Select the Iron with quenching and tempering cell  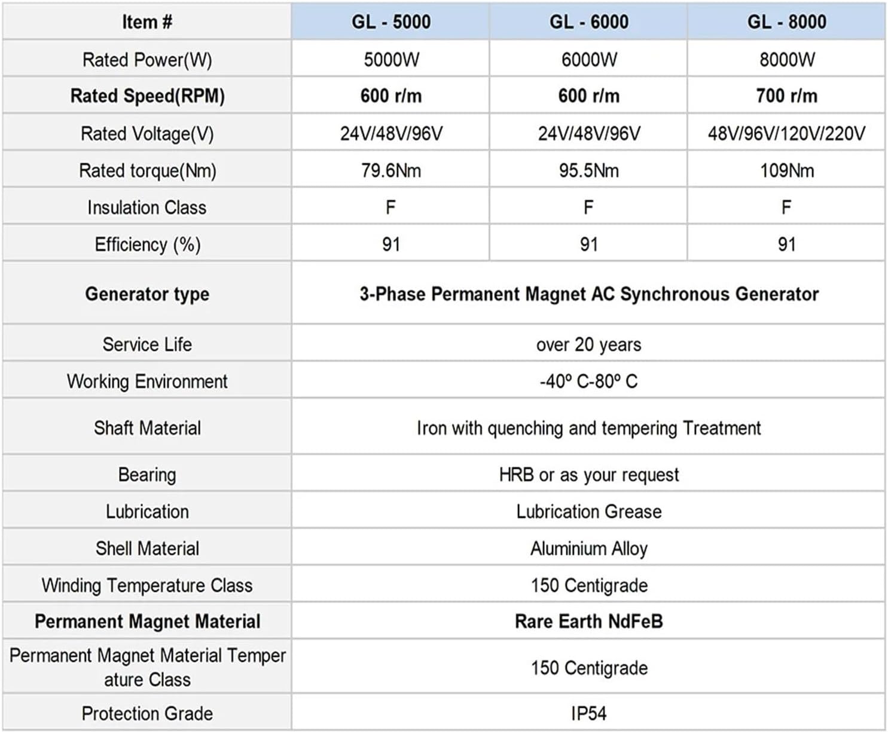point(588,428)
